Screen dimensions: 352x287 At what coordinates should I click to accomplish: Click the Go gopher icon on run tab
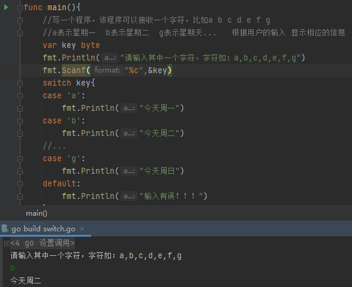[x=5, y=229]
